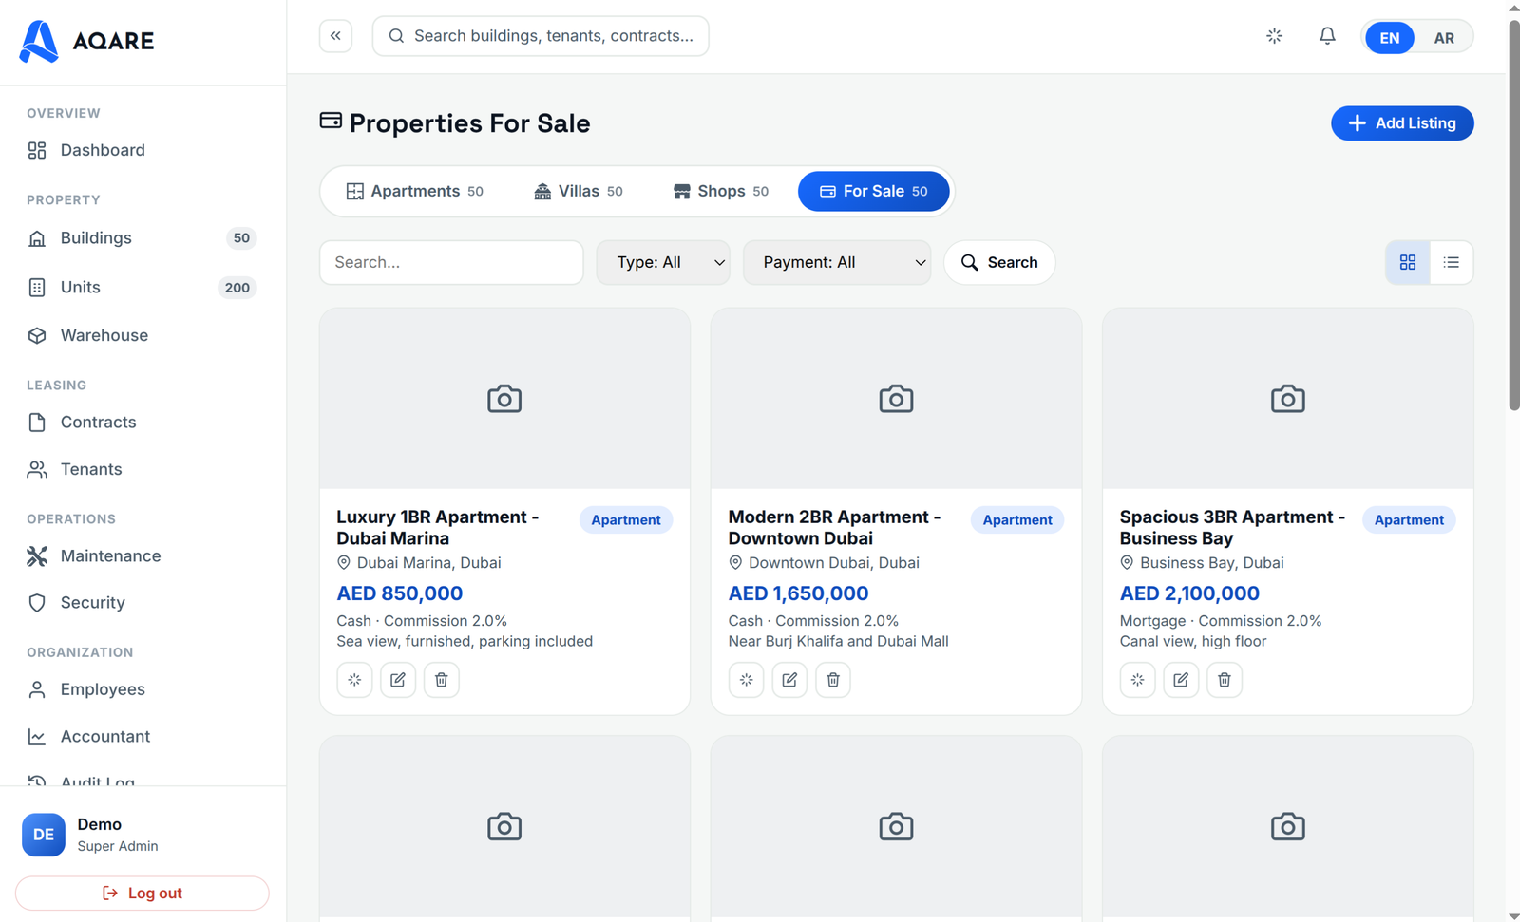
Task: Click the AQARE logo
Action: coord(87,41)
